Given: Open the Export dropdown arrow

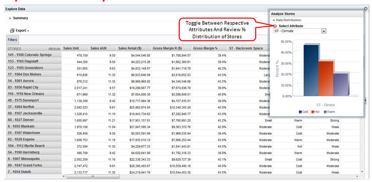Looking at the screenshot, I should point(28,31).
